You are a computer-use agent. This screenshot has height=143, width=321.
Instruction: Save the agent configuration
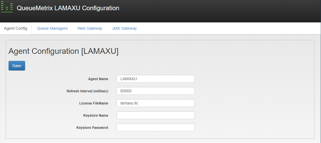(17, 66)
